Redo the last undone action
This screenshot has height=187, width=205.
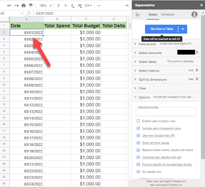16,6
